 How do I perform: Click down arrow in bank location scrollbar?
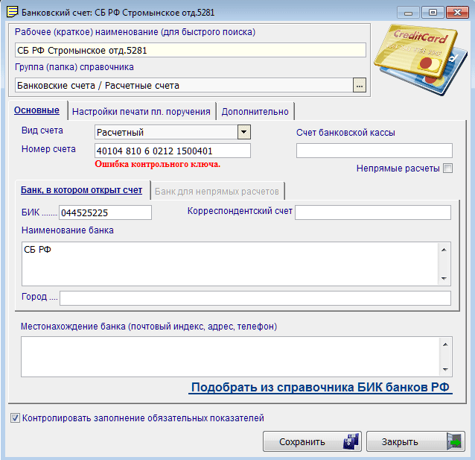click(445, 369)
